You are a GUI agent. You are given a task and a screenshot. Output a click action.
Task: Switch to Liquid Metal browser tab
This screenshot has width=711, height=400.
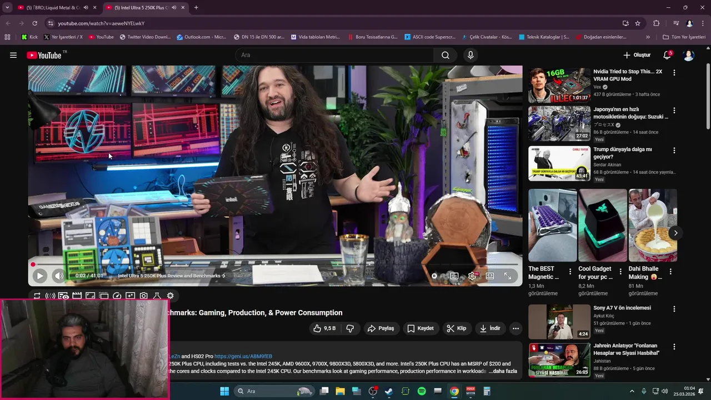click(54, 8)
